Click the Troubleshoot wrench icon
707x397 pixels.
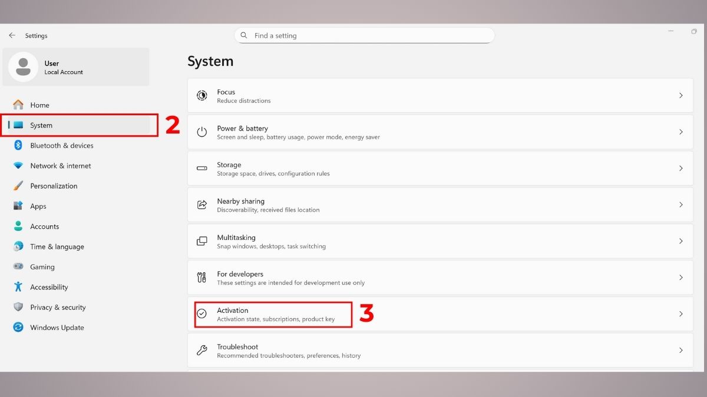[202, 351]
